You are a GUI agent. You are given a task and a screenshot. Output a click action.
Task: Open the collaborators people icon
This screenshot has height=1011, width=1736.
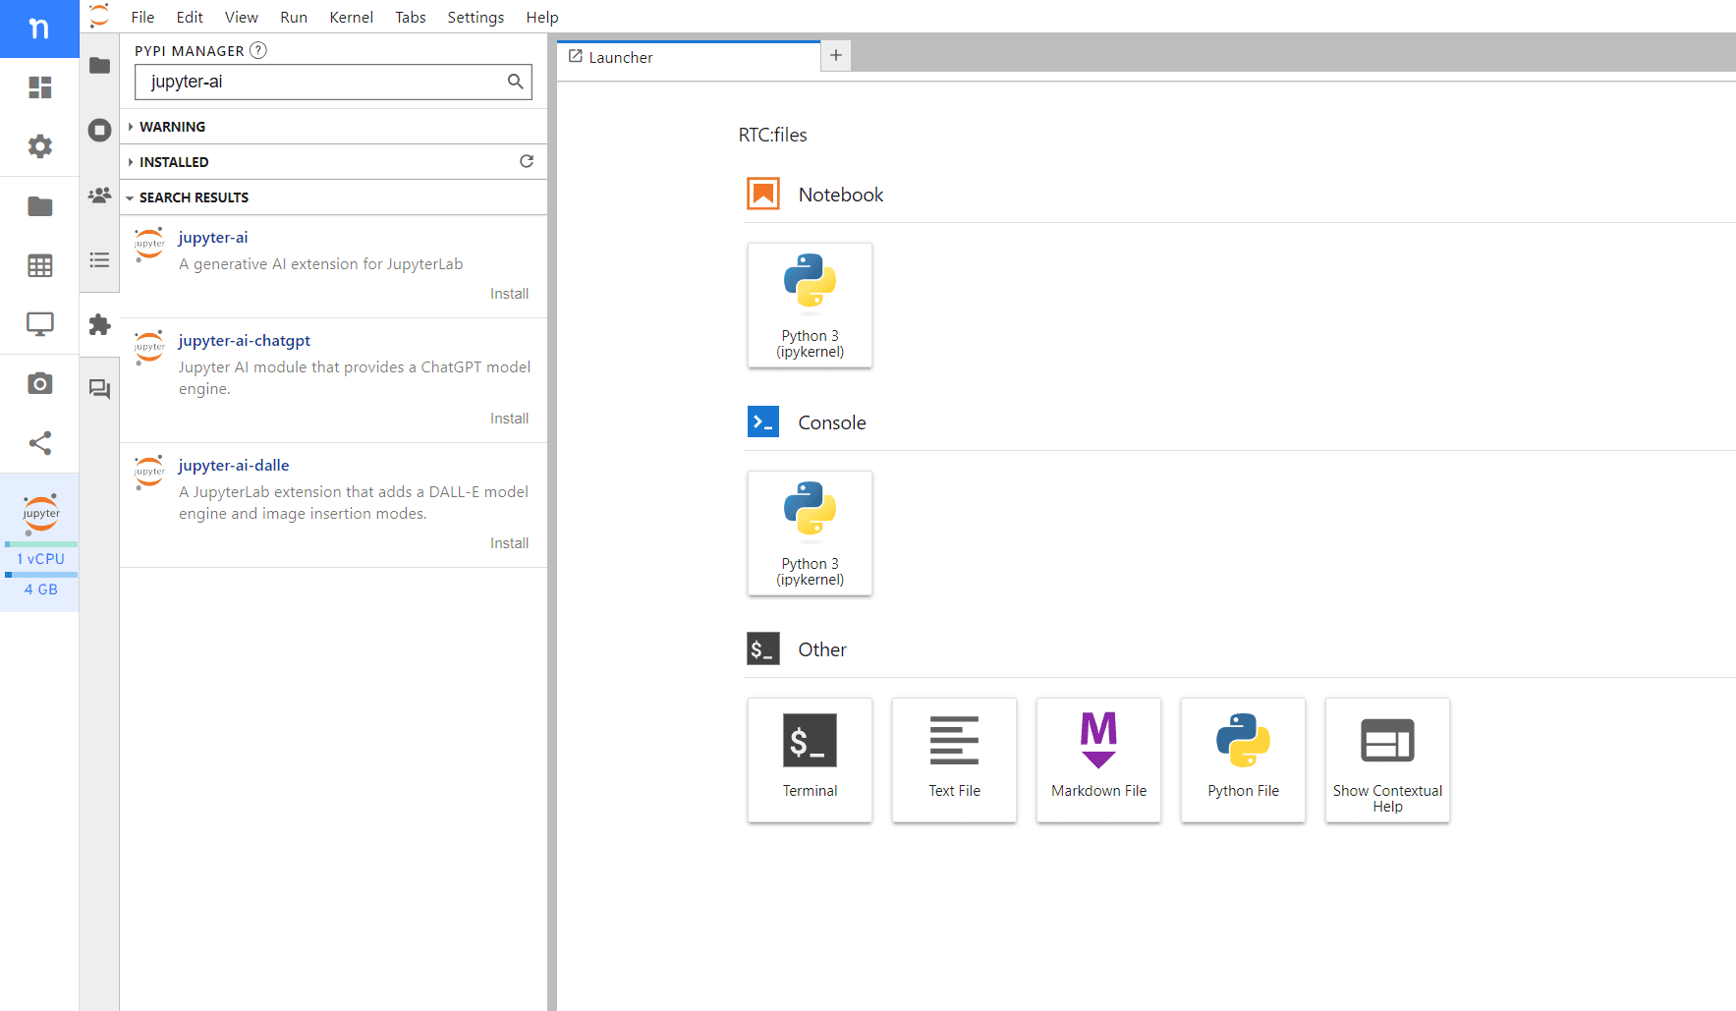[x=99, y=196]
